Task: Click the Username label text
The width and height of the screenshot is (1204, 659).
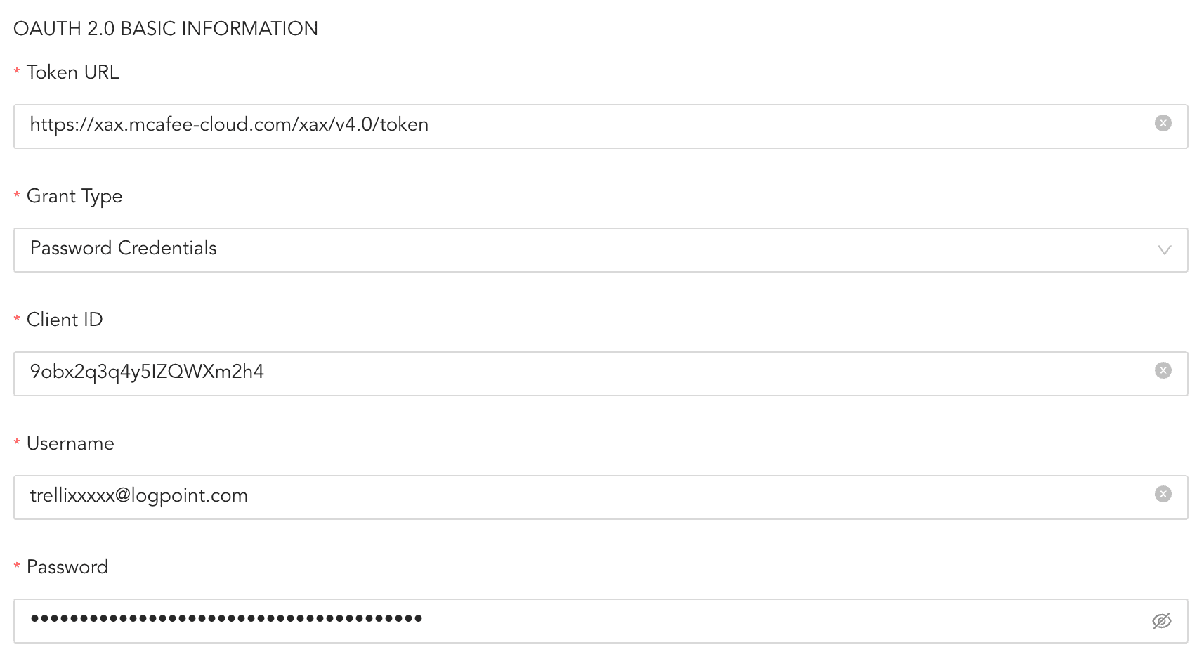Action: 70,443
